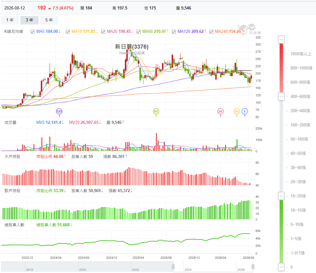The image size is (316, 273).
Task: Click the 股東人數 50,969 value
Action: [x=87, y=191]
